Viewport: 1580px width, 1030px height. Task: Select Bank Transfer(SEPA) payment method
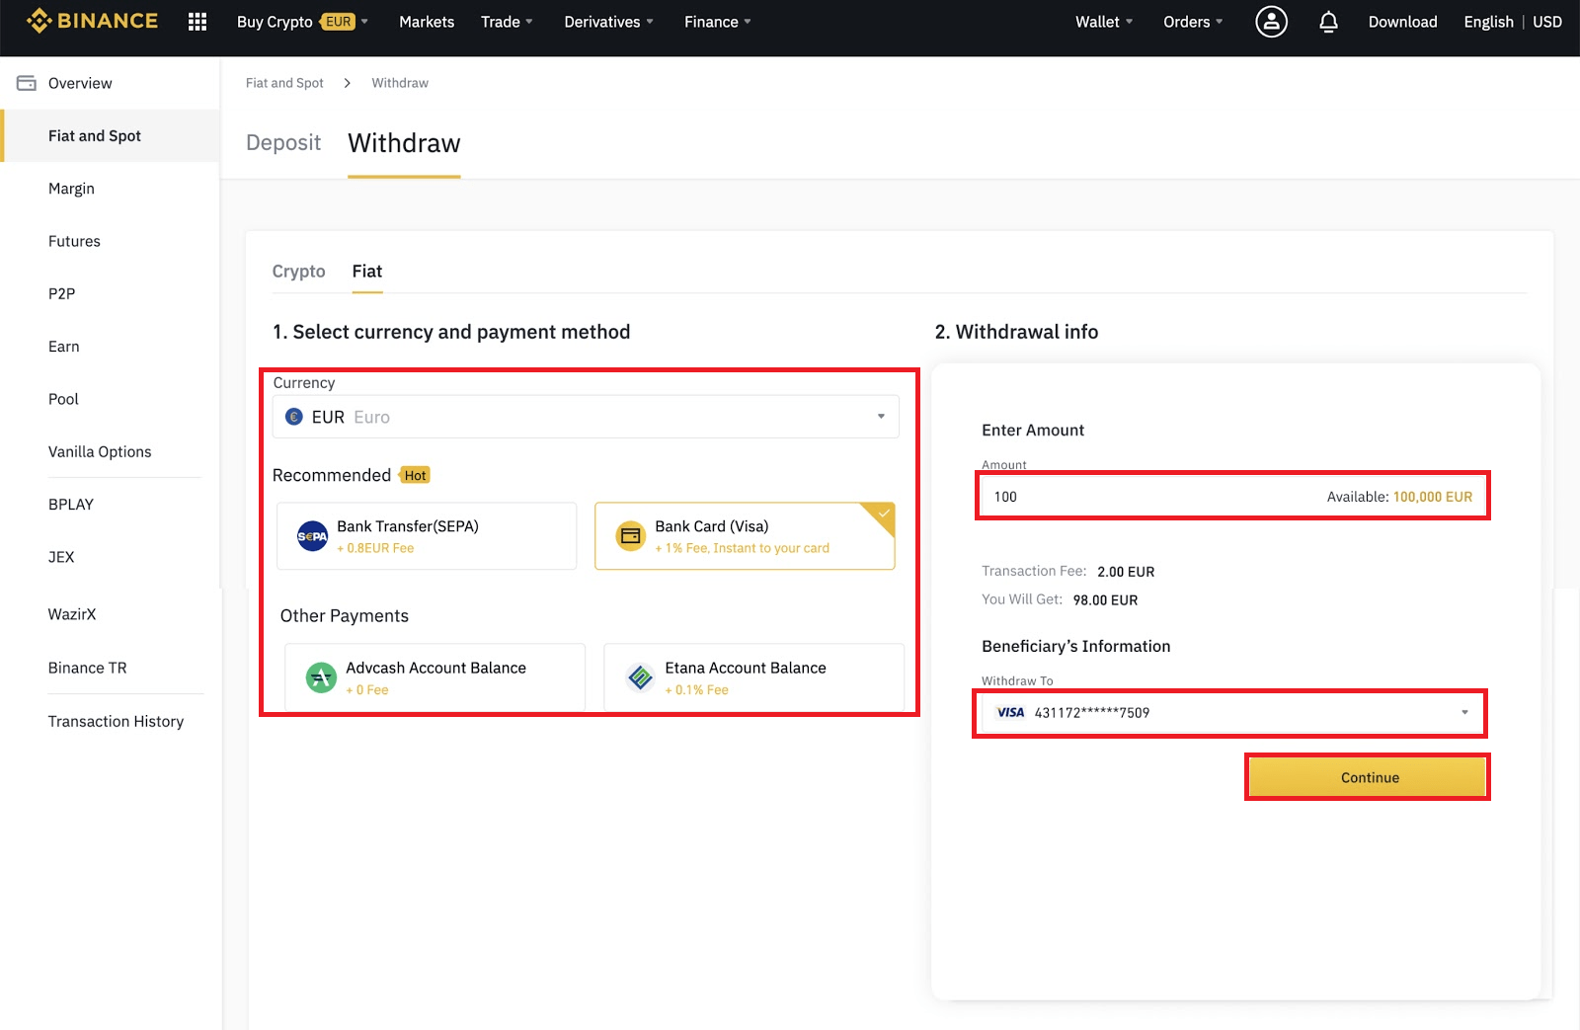pos(427,536)
